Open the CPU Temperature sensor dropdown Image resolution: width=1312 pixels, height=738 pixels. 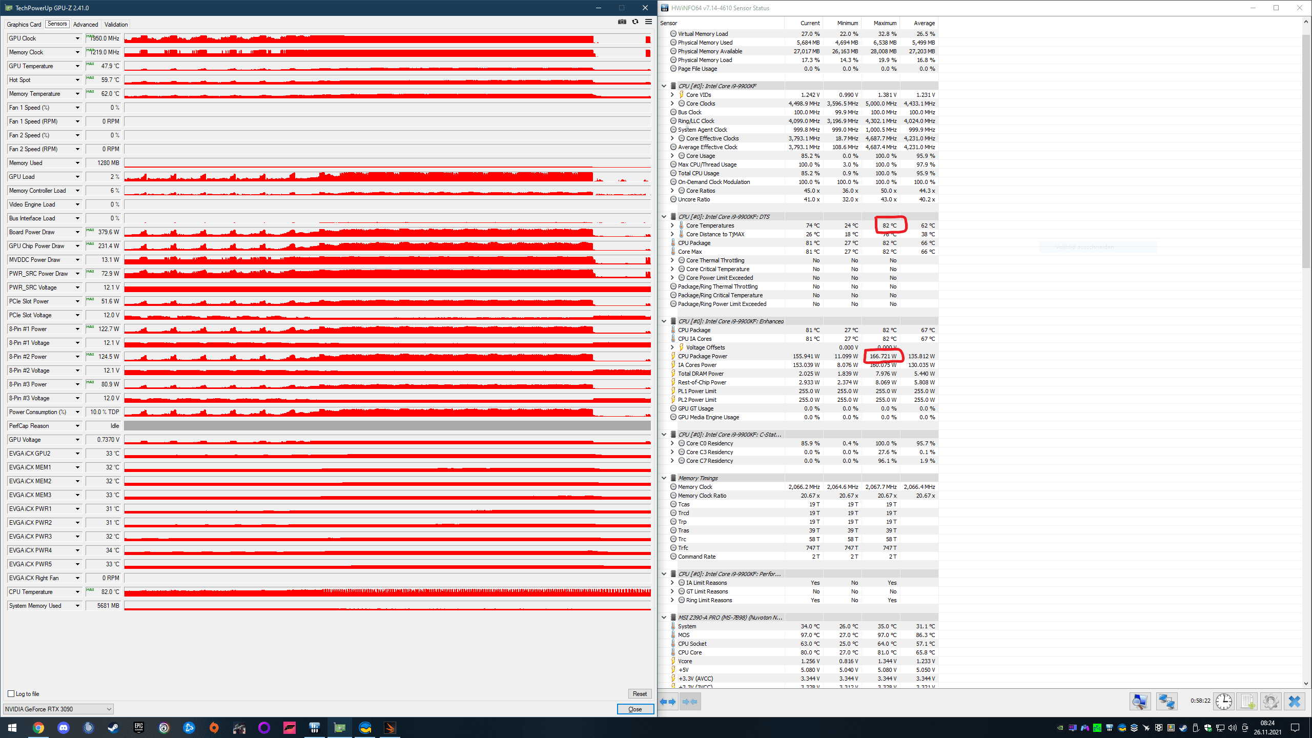click(77, 592)
